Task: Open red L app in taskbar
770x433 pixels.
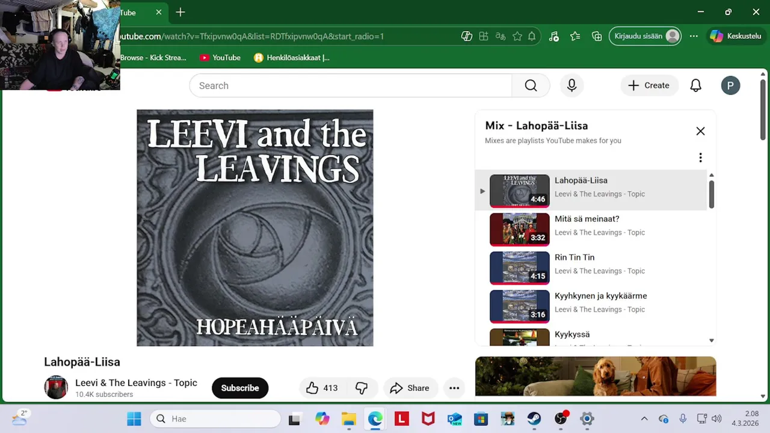Action: coord(402,419)
